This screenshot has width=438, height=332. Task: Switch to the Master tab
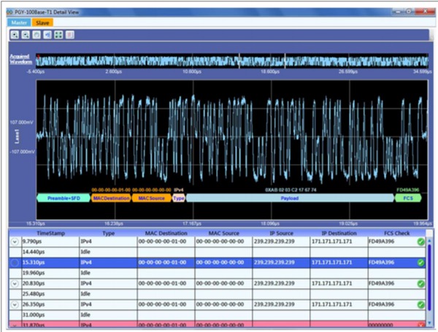pyautogui.click(x=19, y=23)
